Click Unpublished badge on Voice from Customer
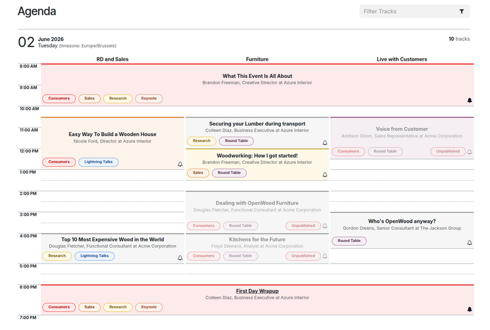This screenshot has height=330, width=490. coord(448,151)
